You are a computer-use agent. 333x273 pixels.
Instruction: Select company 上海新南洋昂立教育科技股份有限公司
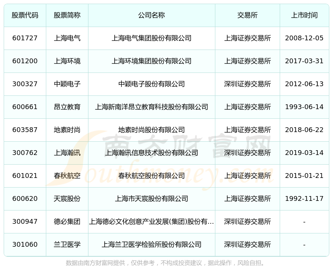(152, 107)
